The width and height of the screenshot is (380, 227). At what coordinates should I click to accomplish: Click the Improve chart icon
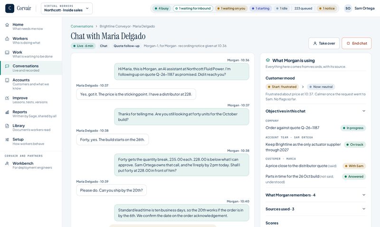pos(7,98)
